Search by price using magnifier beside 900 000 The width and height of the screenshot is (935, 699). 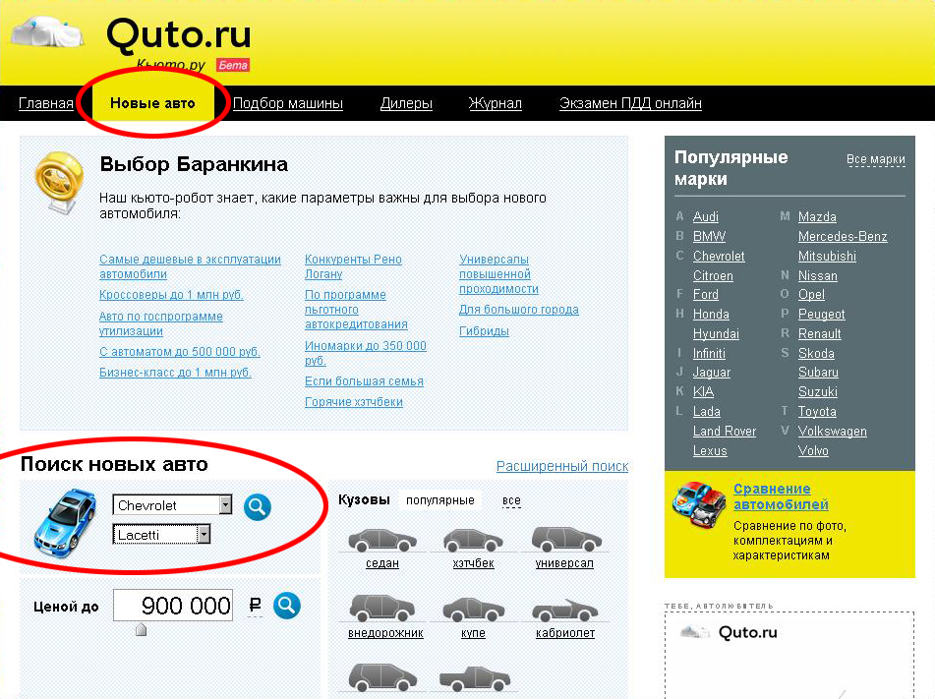pyautogui.click(x=287, y=606)
